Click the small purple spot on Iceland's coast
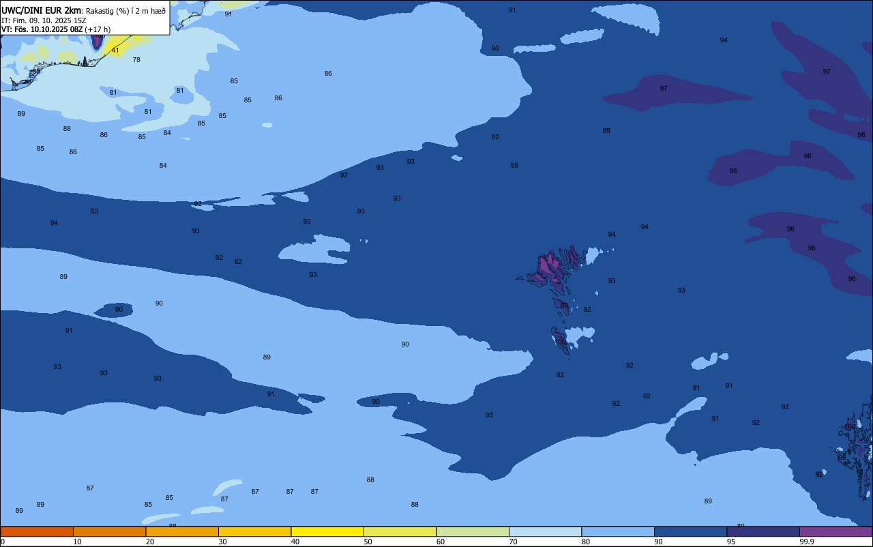 point(97,41)
